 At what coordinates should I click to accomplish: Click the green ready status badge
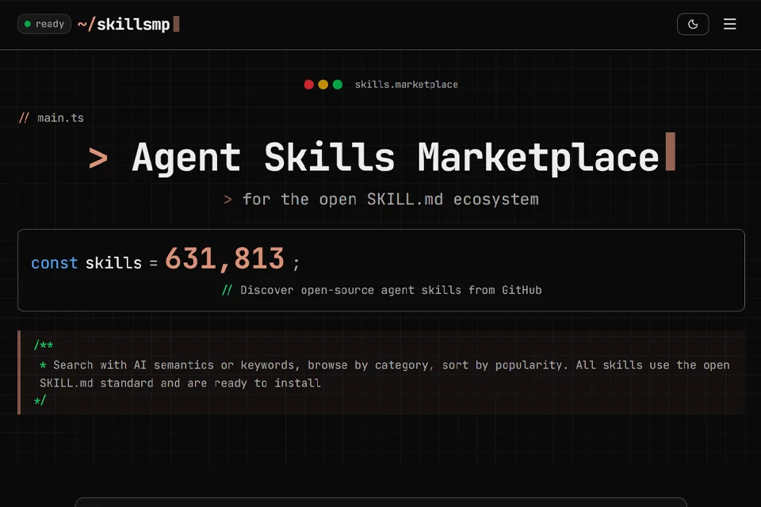[x=44, y=25]
